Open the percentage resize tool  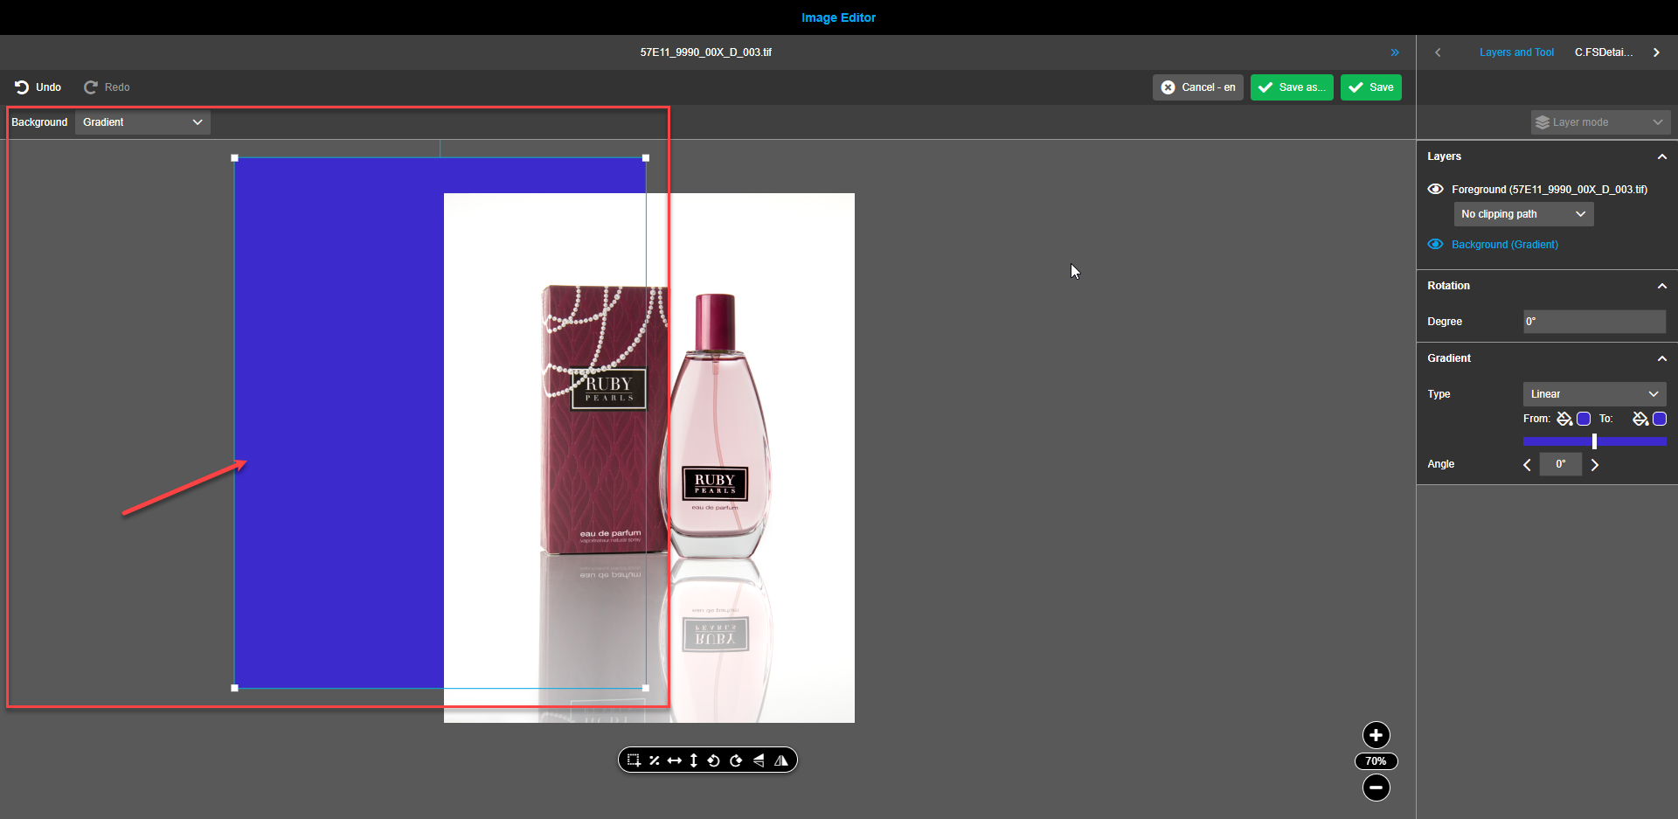pos(655,760)
